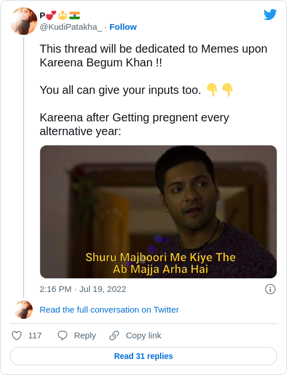Click the small avatar beside full conversation
This screenshot has width=287, height=375.
(24, 310)
